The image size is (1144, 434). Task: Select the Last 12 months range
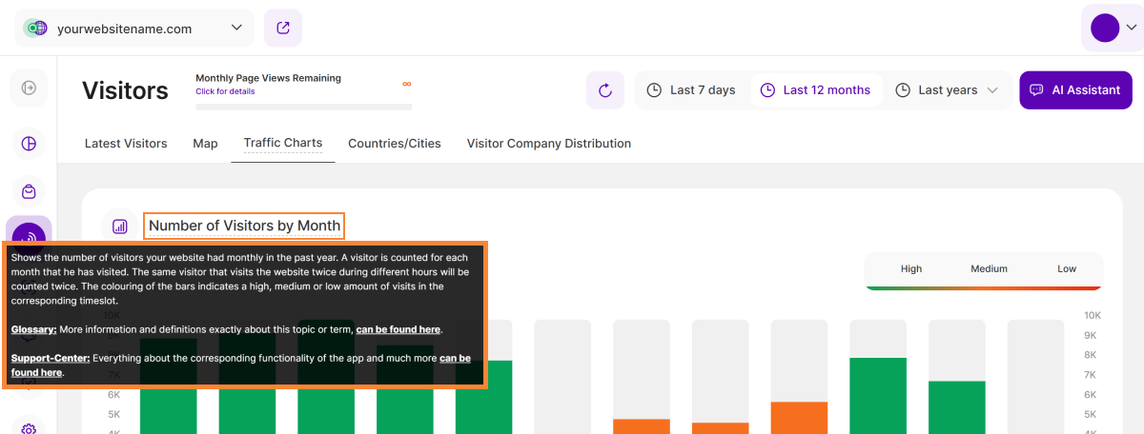(815, 90)
